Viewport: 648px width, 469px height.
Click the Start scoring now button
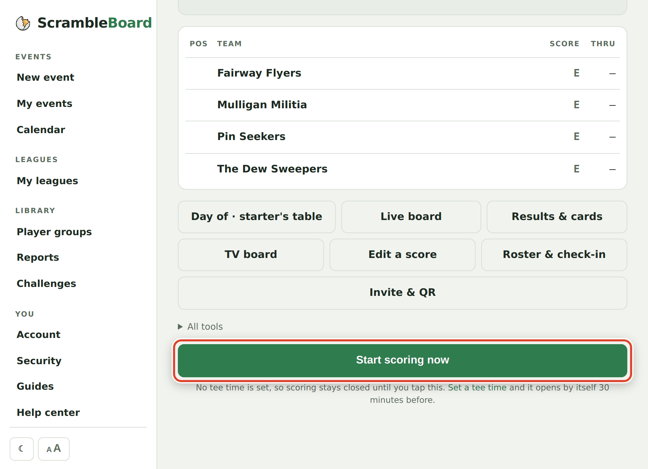pos(403,360)
